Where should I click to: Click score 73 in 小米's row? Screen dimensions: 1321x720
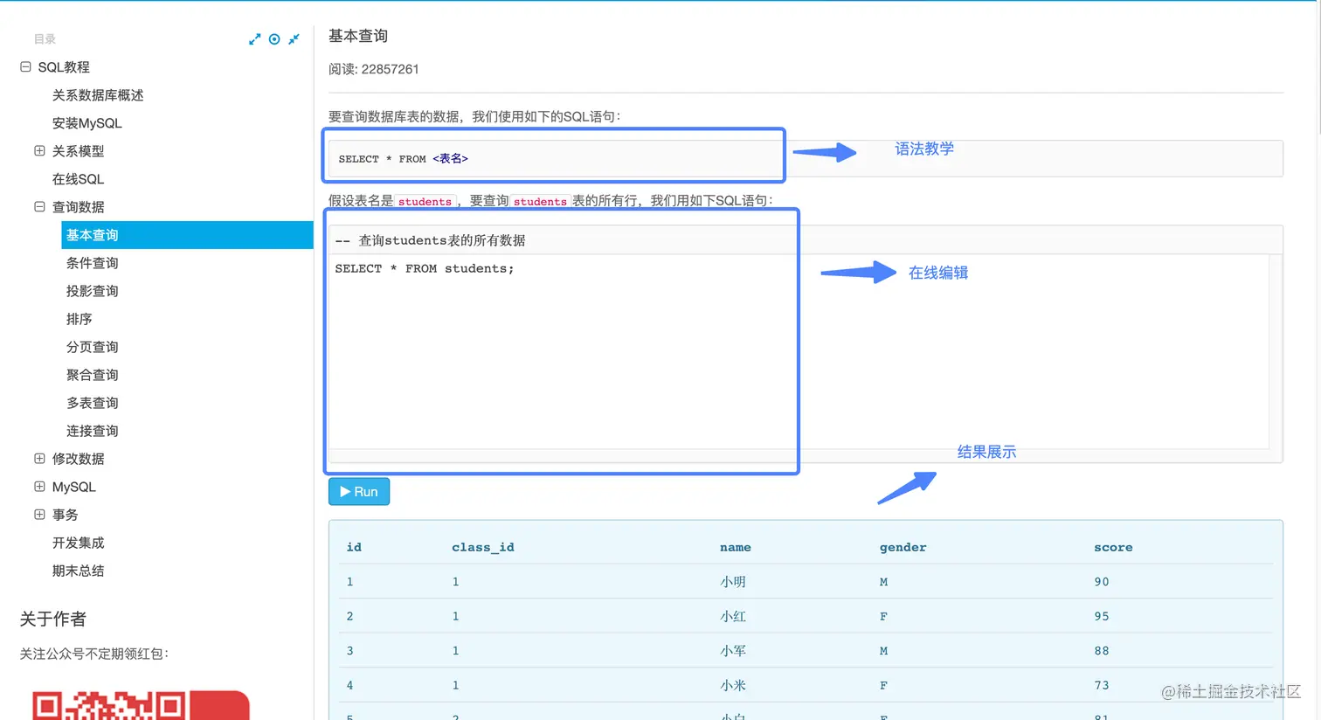point(1102,685)
